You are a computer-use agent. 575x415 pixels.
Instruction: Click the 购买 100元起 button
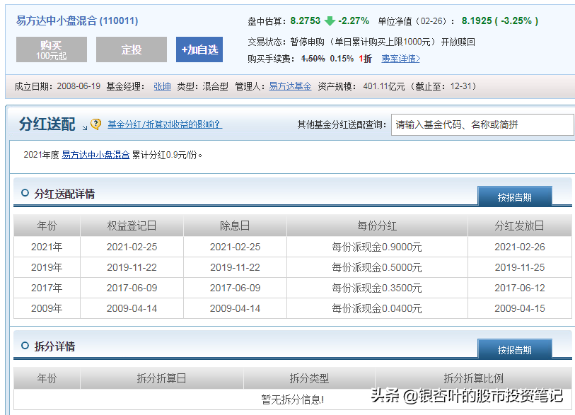tap(52, 49)
